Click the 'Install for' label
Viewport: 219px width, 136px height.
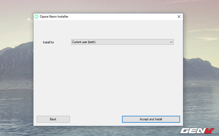pos(49,42)
